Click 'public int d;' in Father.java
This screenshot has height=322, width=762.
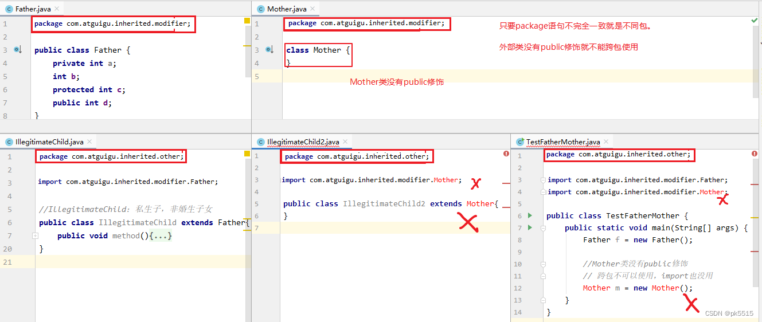pyautogui.click(x=82, y=103)
